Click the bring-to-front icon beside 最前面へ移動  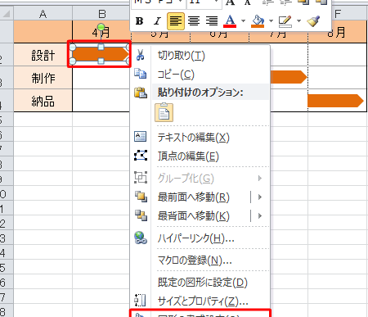pyautogui.click(x=141, y=197)
